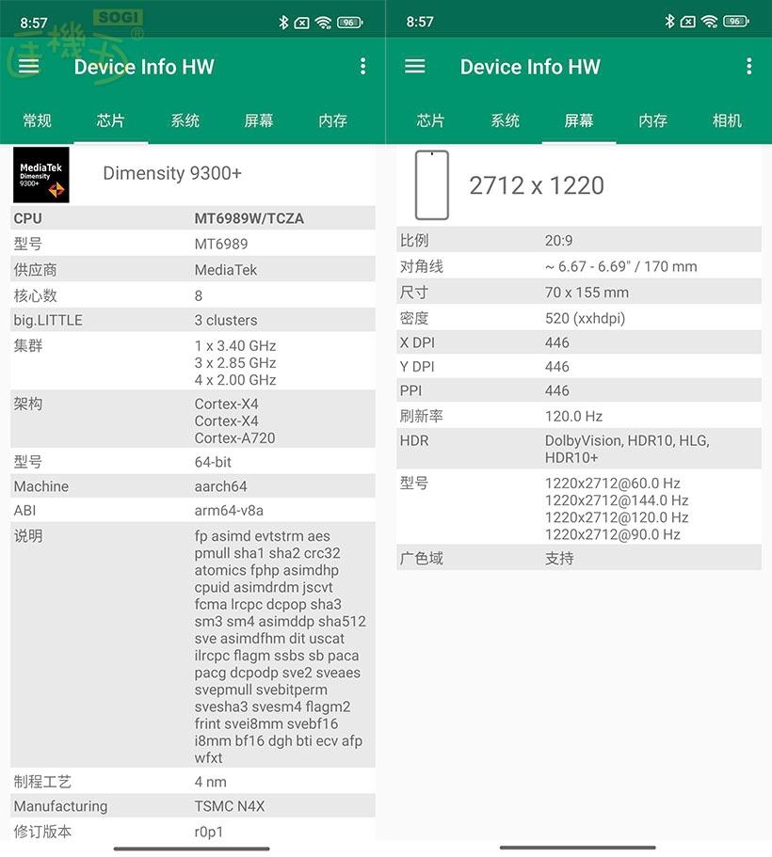Tap Bluetooth status icon on chip info screen
The height and width of the screenshot is (857, 772).
pos(283,22)
